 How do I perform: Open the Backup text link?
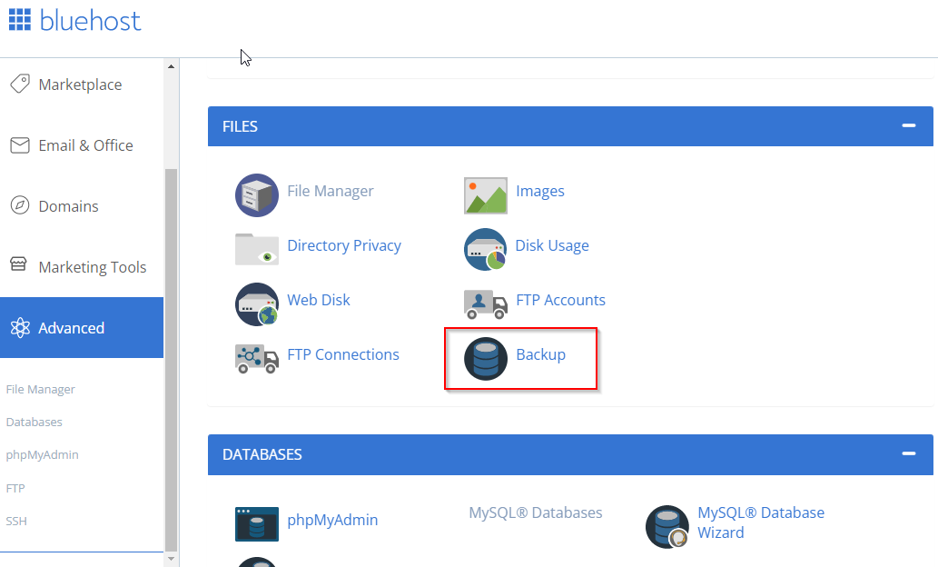tap(541, 354)
